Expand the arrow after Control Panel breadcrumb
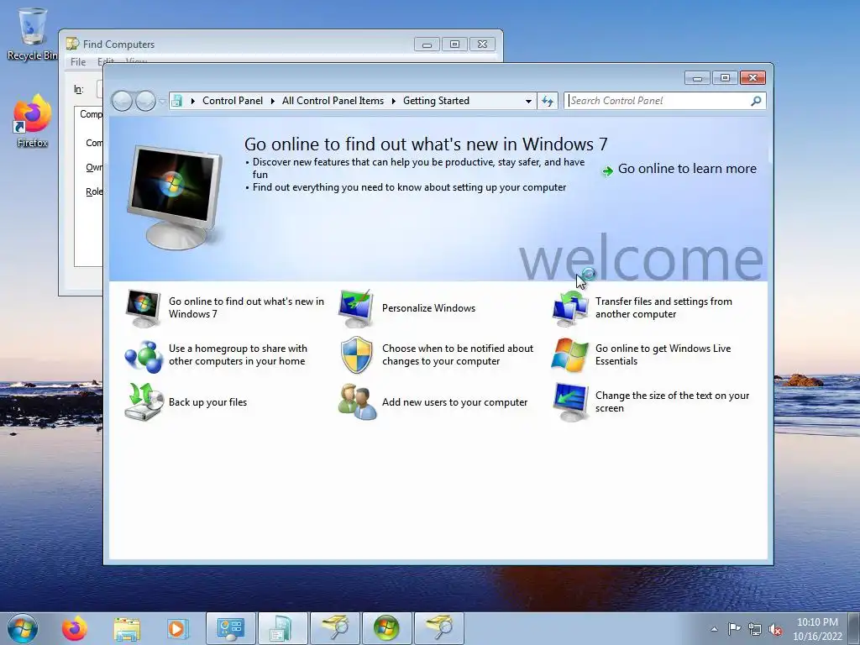860x645 pixels. [x=273, y=101]
